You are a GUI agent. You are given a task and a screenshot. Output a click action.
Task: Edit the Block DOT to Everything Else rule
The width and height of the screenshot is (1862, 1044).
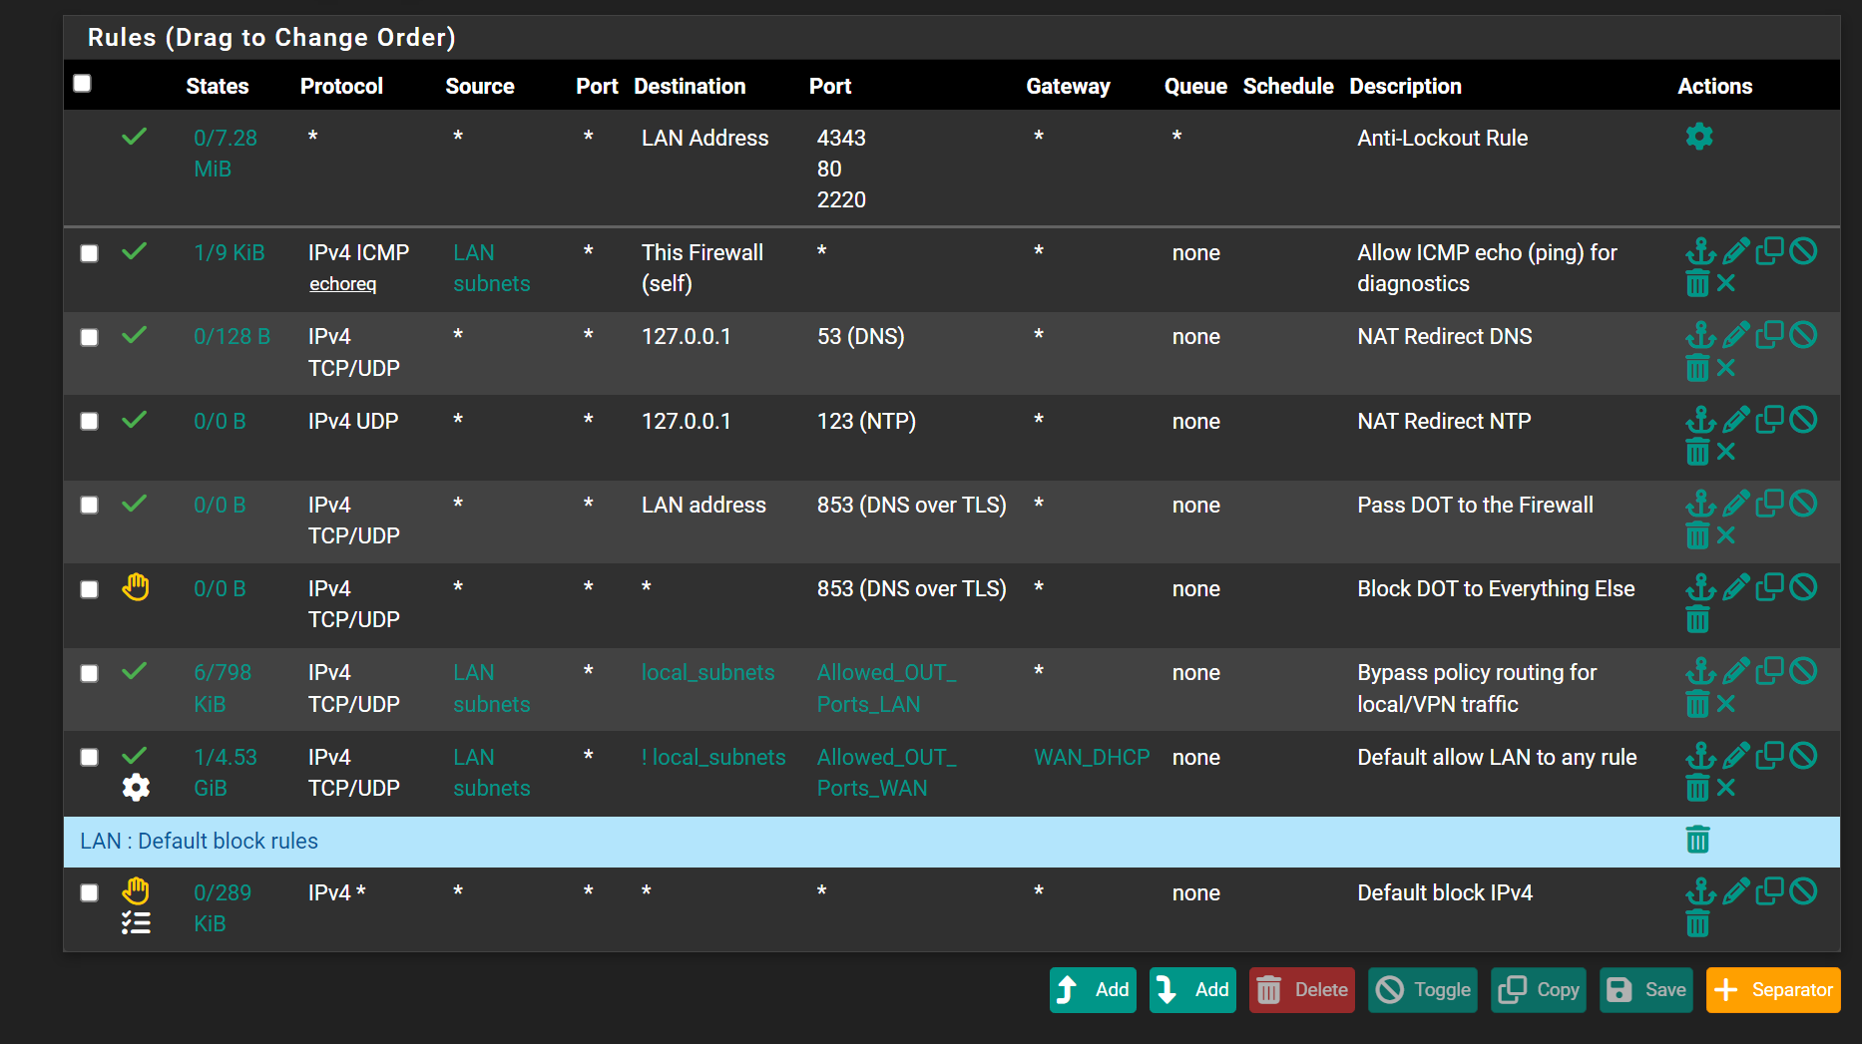(x=1736, y=587)
